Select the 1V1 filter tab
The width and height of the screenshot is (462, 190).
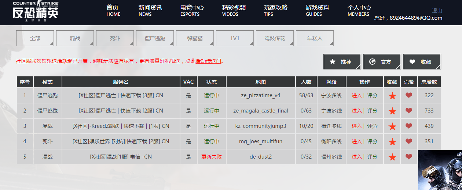(235, 38)
